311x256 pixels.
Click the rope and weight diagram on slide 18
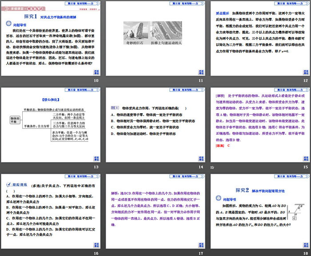(x=296, y=212)
